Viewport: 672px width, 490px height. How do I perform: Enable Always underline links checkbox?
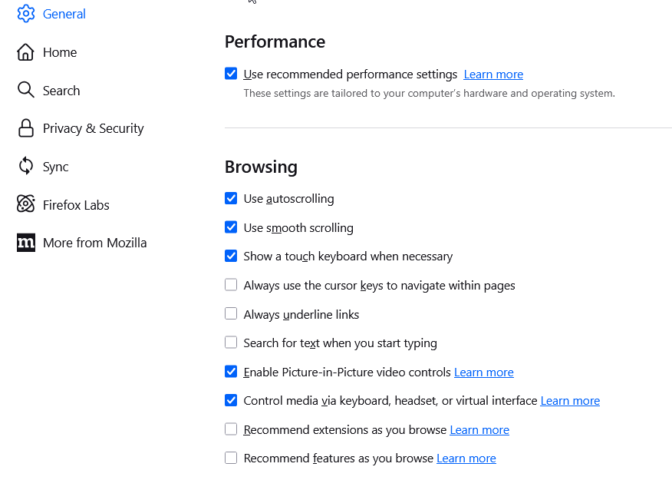point(231,314)
